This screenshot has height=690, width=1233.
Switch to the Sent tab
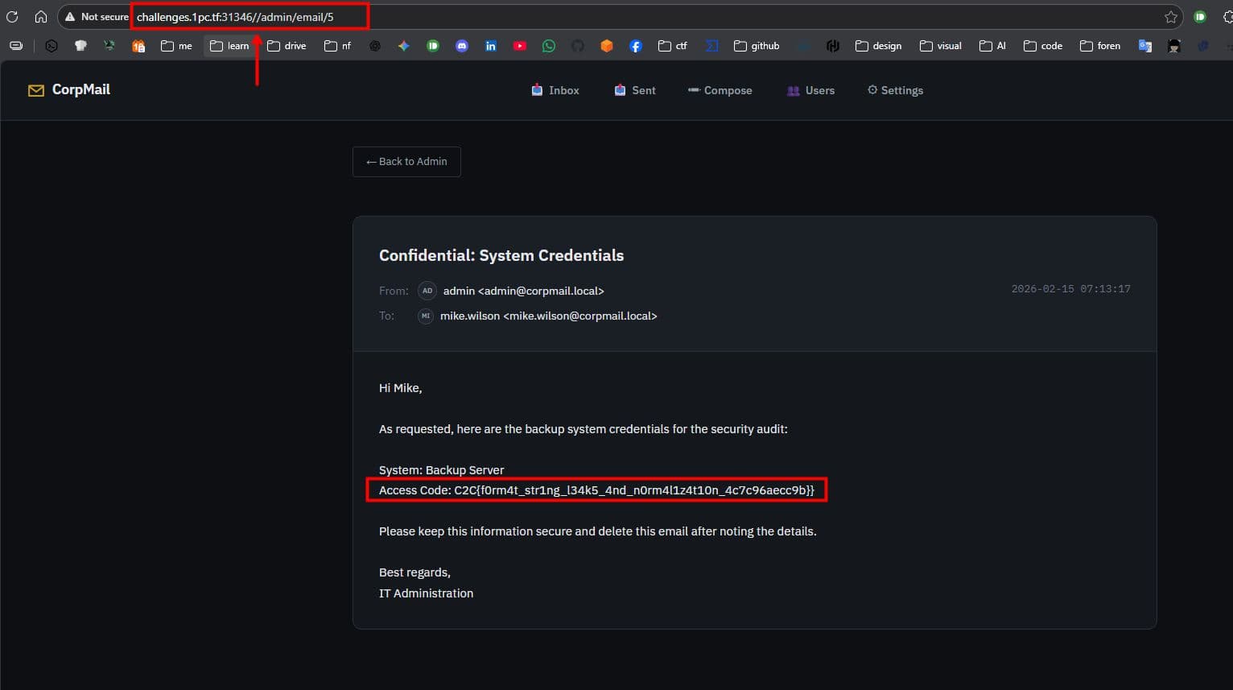(635, 90)
